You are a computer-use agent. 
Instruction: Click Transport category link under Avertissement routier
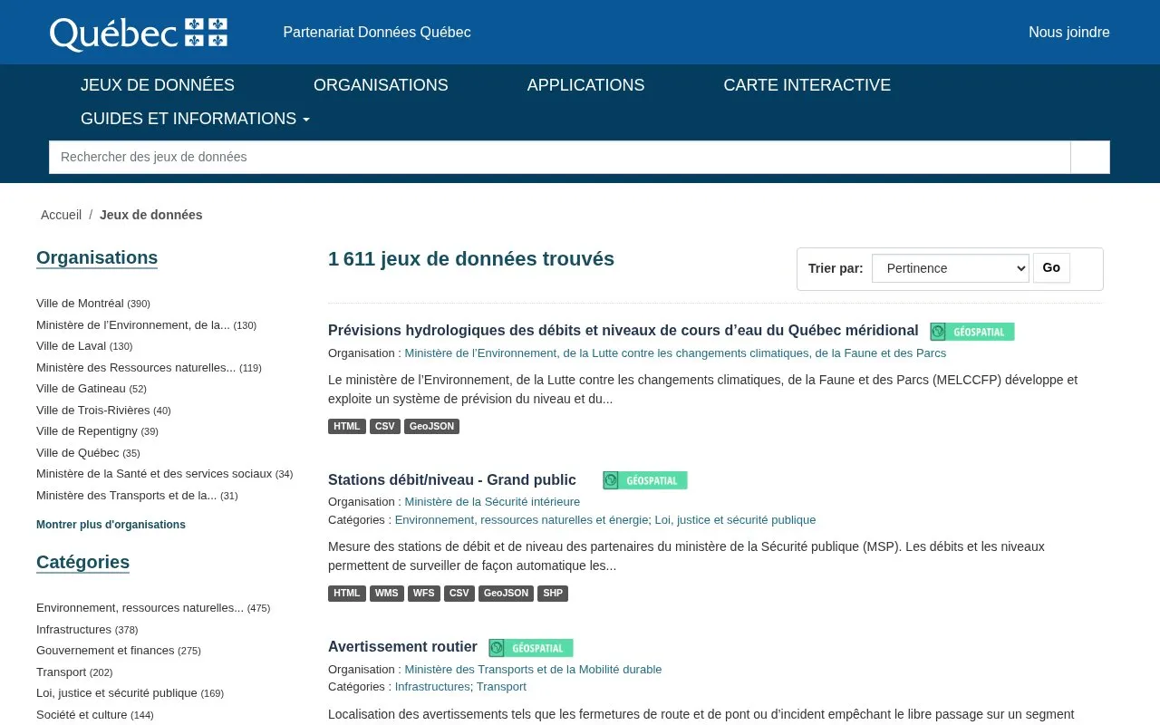[x=501, y=687]
